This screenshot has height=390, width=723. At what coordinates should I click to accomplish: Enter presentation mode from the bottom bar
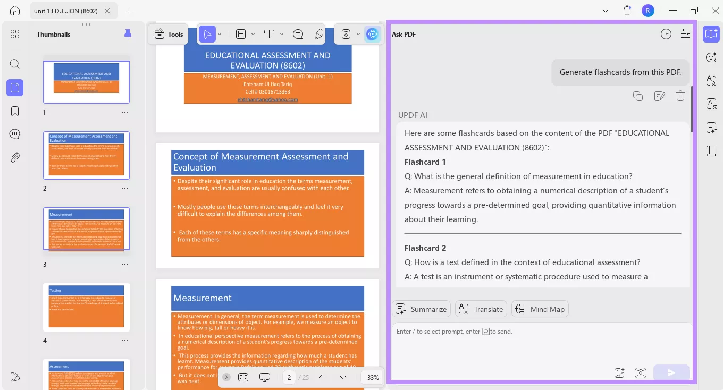[x=264, y=377]
